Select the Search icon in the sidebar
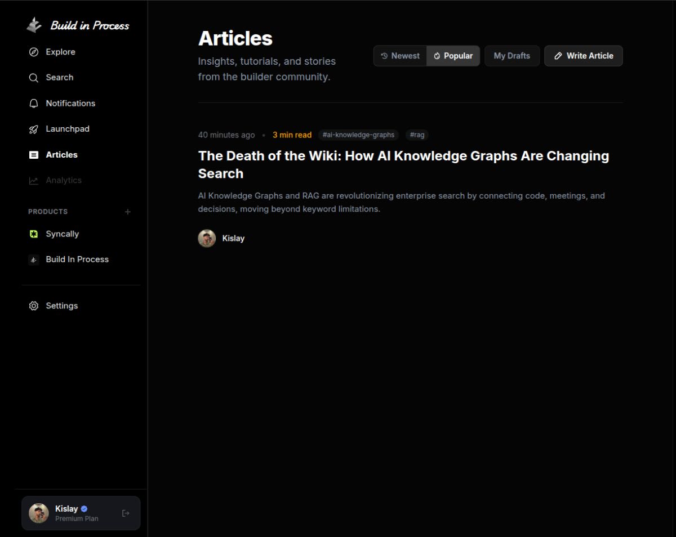Image resolution: width=676 pixels, height=537 pixels. pos(34,77)
